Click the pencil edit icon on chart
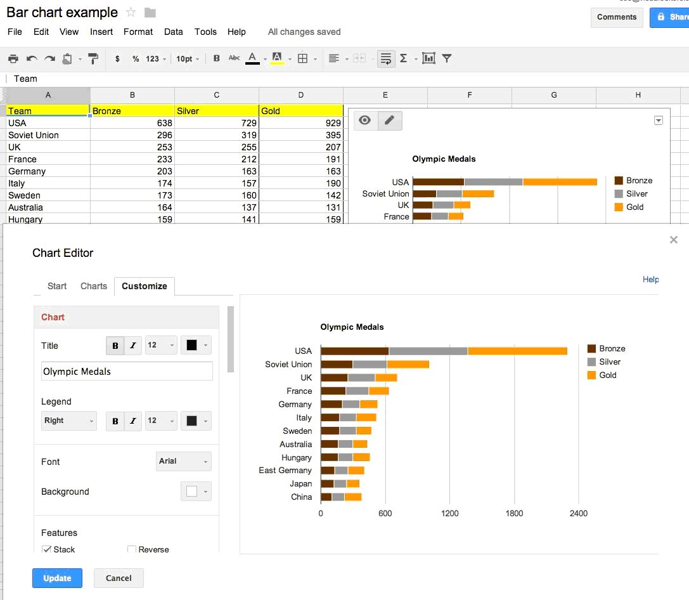Screen dimensions: 689x600 pos(390,121)
